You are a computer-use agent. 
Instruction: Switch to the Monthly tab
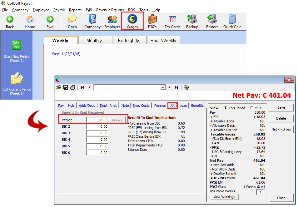tap(94, 41)
